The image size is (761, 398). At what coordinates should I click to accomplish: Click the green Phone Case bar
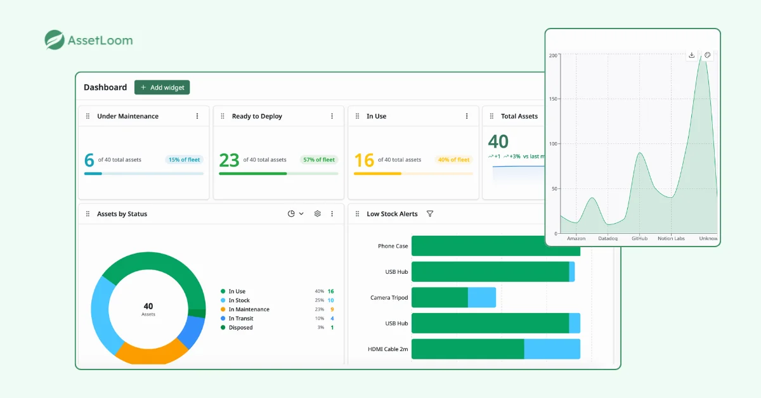click(496, 246)
